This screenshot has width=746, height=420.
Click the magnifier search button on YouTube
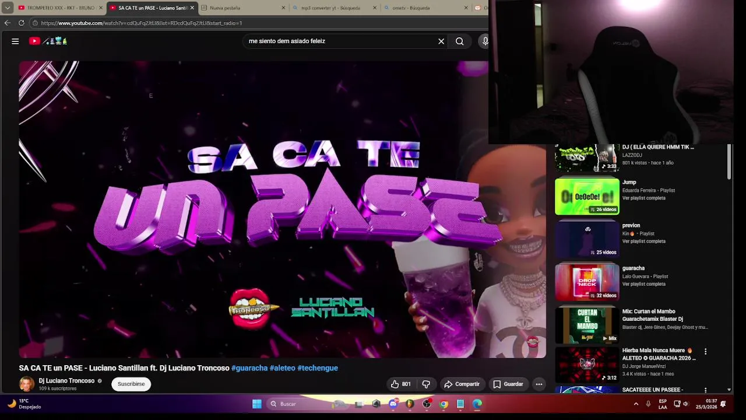(x=460, y=41)
